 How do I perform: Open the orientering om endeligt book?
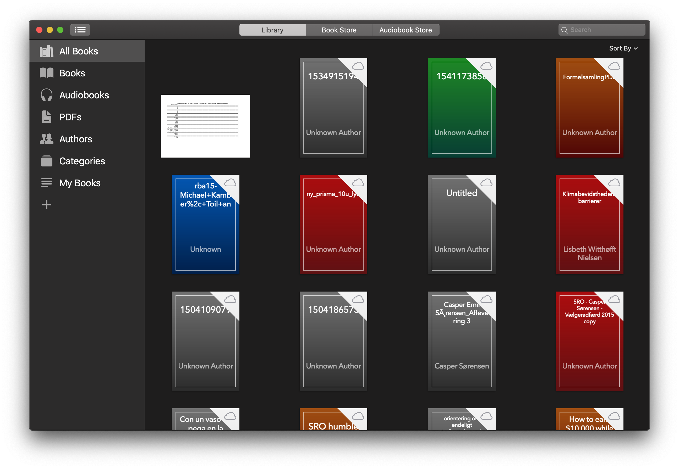click(x=462, y=419)
